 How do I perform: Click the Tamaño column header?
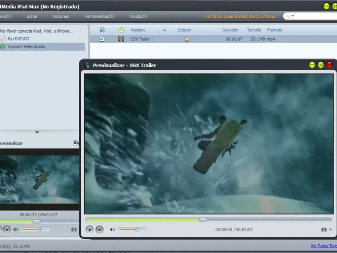(x=254, y=30)
